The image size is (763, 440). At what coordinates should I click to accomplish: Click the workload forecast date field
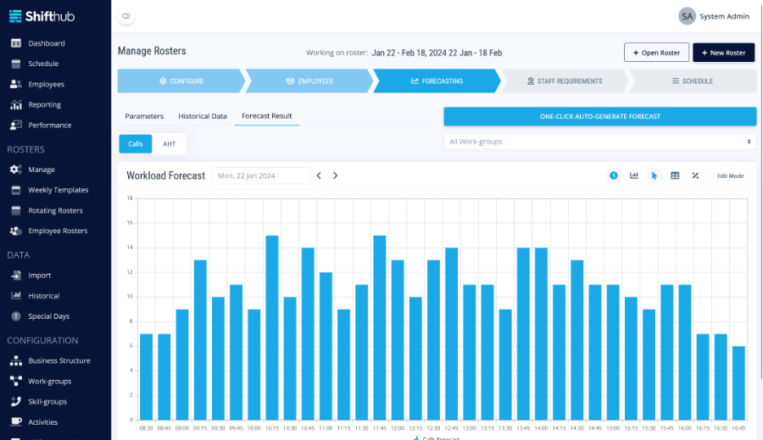pyautogui.click(x=260, y=175)
